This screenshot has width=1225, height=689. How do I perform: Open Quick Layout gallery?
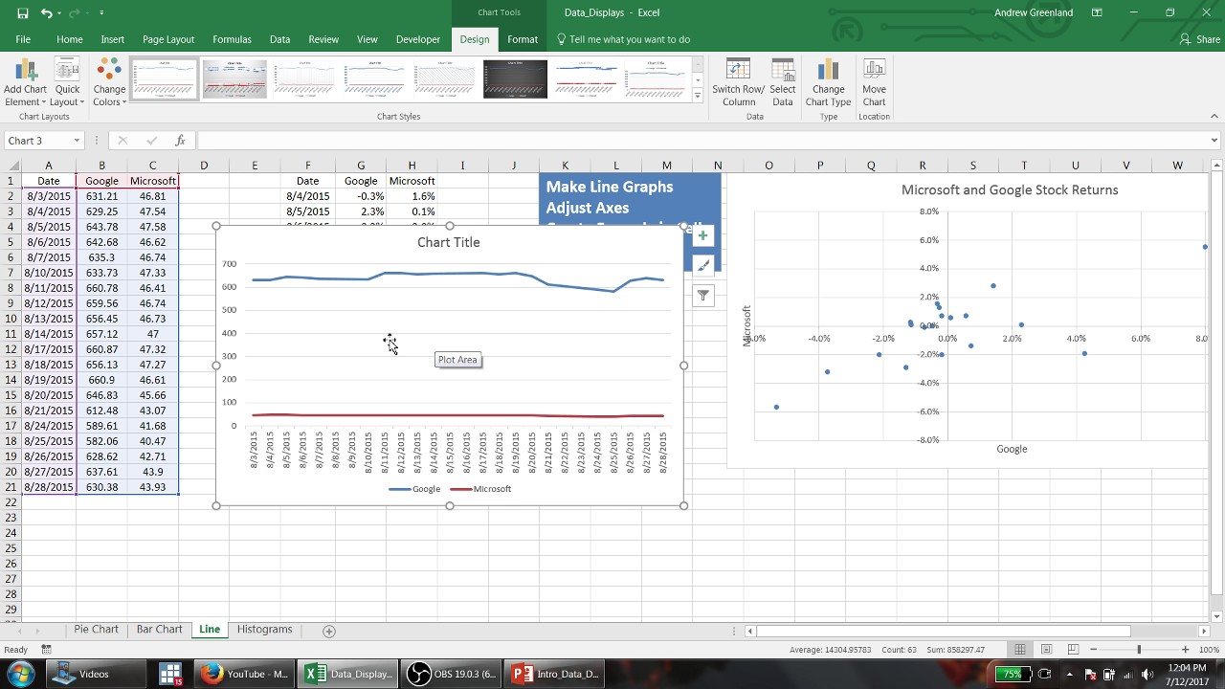(67, 82)
